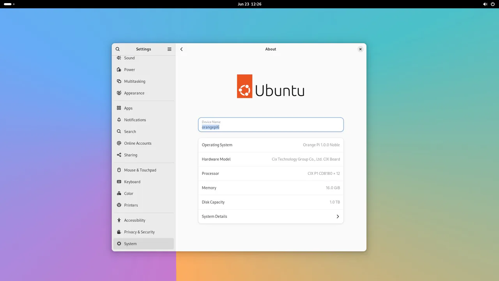Click the System gear icon in sidebar
The width and height of the screenshot is (499, 281).
coord(119,244)
